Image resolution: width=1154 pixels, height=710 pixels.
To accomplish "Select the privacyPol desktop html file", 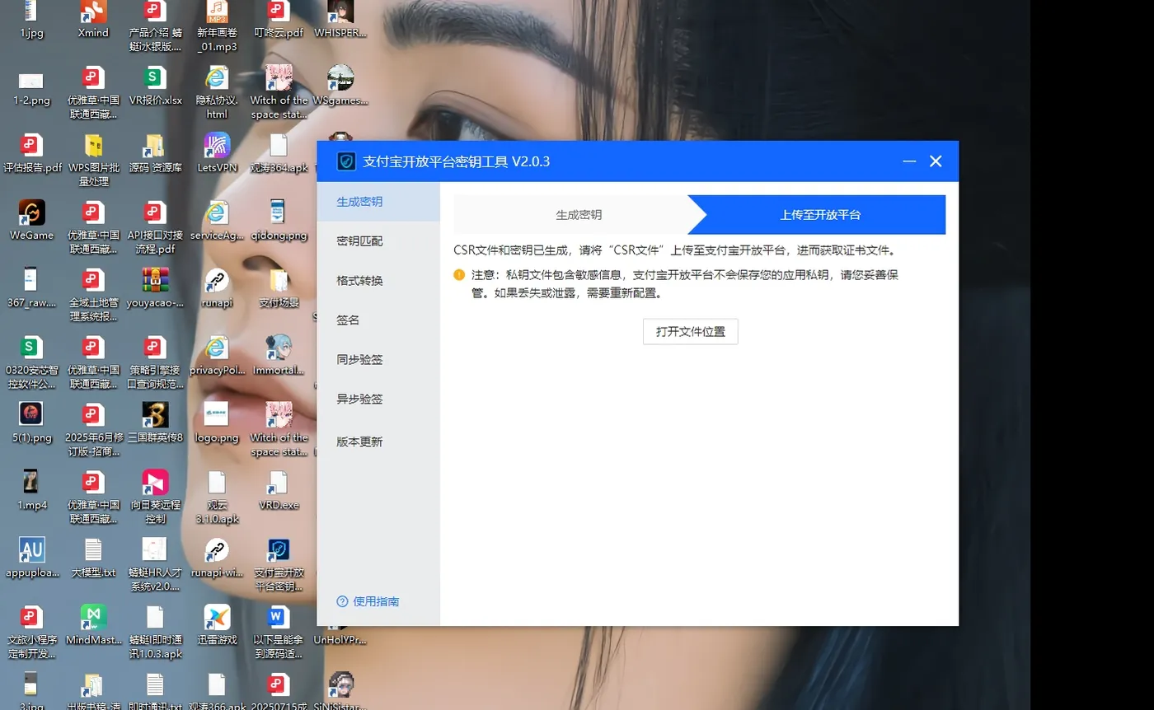I will 217,356.
